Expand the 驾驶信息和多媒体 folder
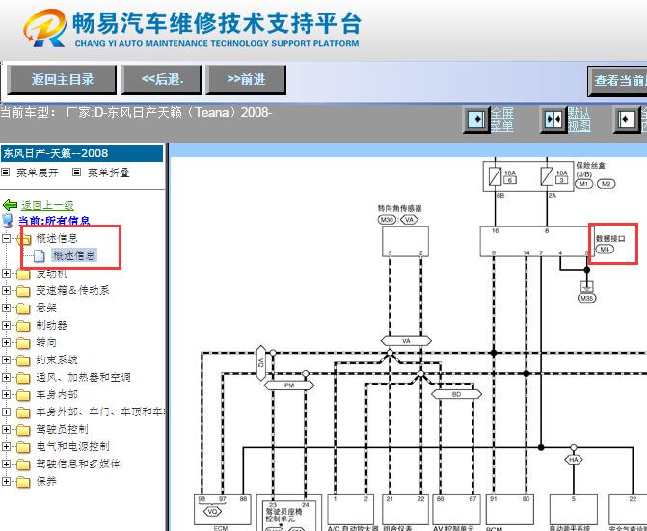This screenshot has width=647, height=531. click(6, 464)
